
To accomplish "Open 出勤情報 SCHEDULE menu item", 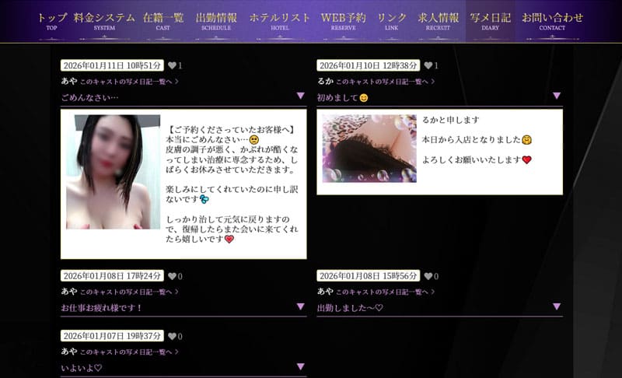I will (216, 22).
